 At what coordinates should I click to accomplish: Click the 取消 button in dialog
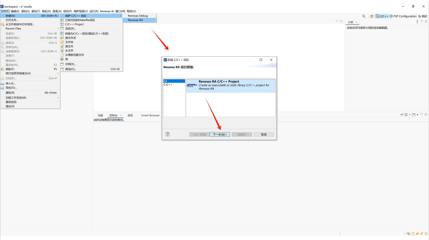point(264,135)
